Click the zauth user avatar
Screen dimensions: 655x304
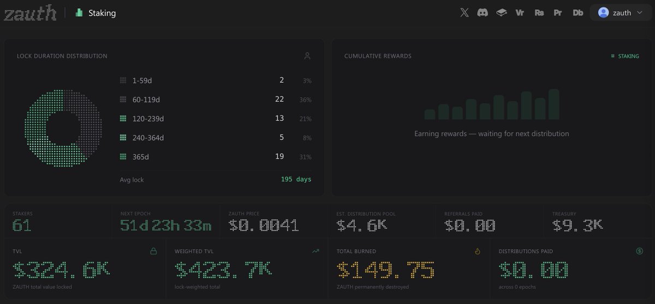[603, 13]
